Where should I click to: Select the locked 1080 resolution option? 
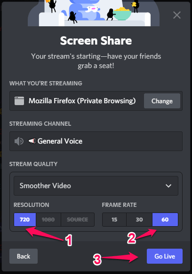point(48,220)
